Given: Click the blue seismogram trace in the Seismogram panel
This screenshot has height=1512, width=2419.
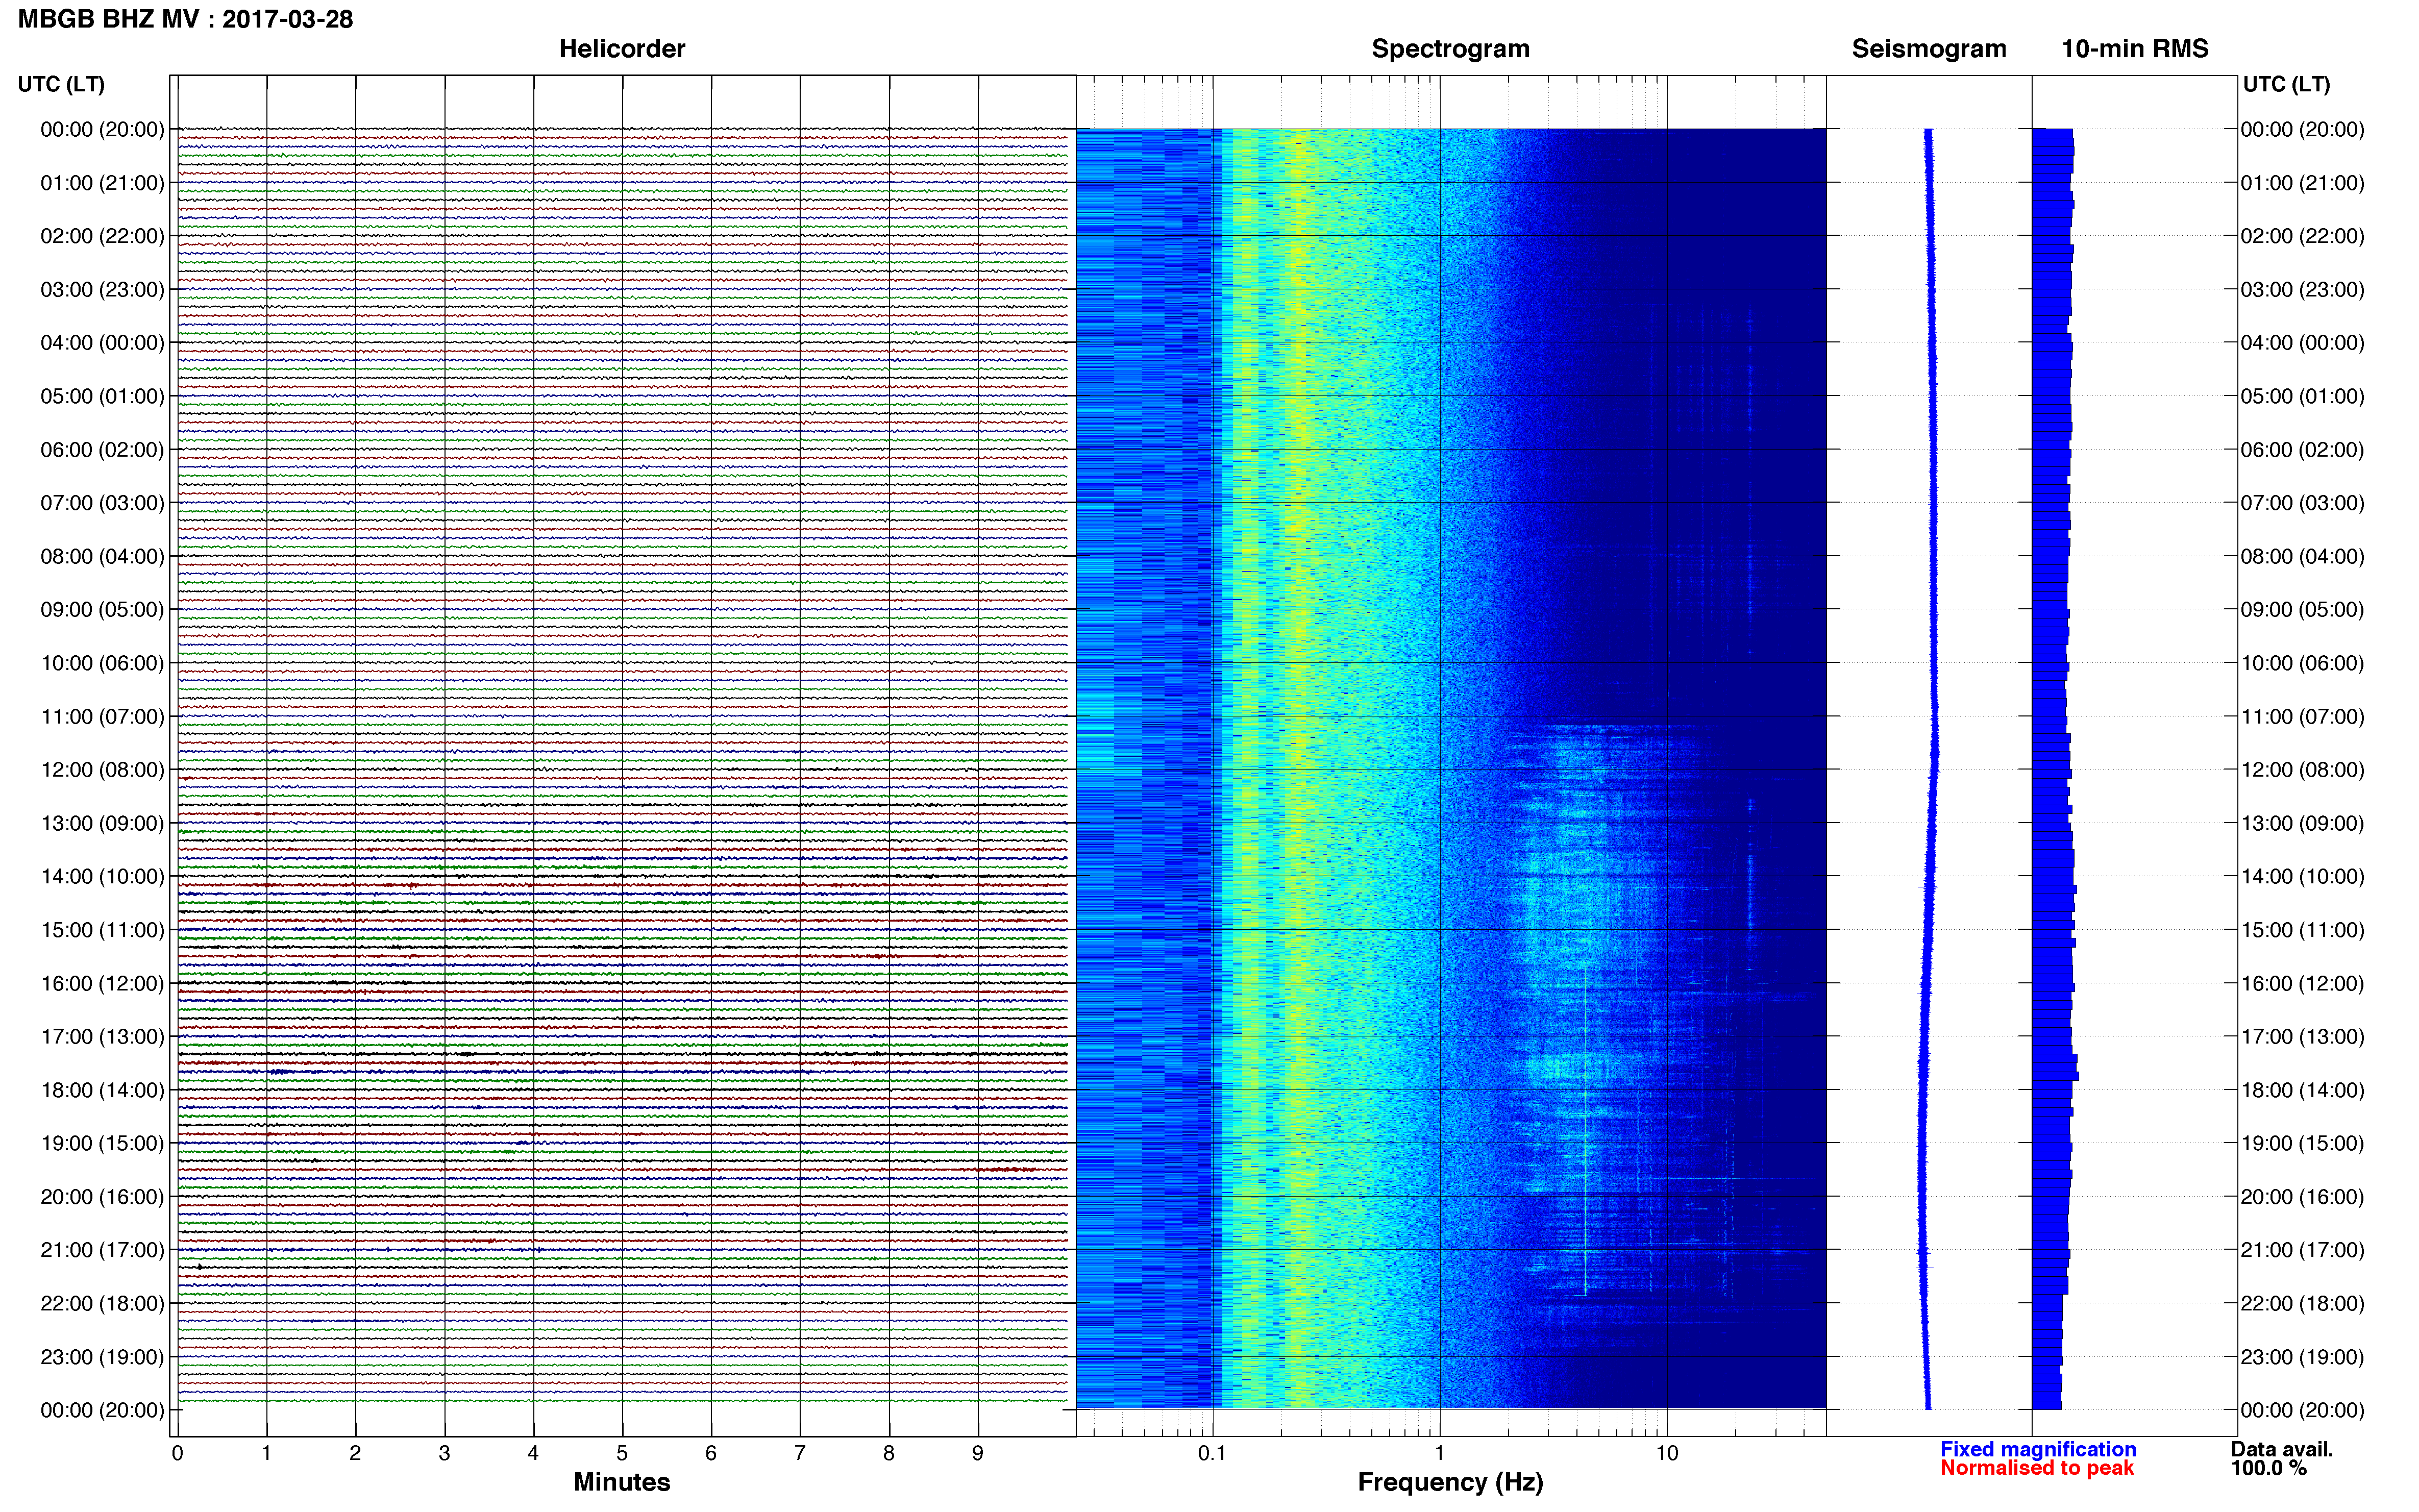Looking at the screenshot, I should click(x=1930, y=768).
